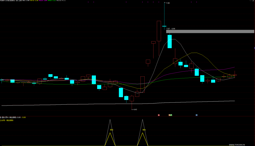Image resolution: width=255 pixels, height=146 pixels.
Task: Click the M250: 4.72 label
Action: click(61, 1)
